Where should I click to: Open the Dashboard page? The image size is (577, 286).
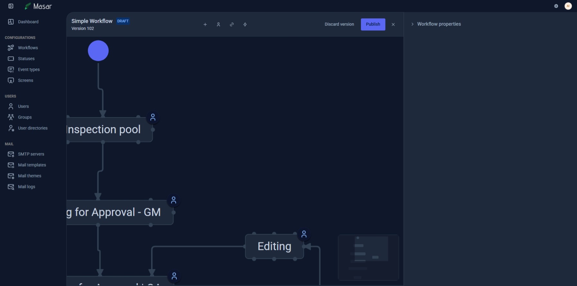click(28, 22)
